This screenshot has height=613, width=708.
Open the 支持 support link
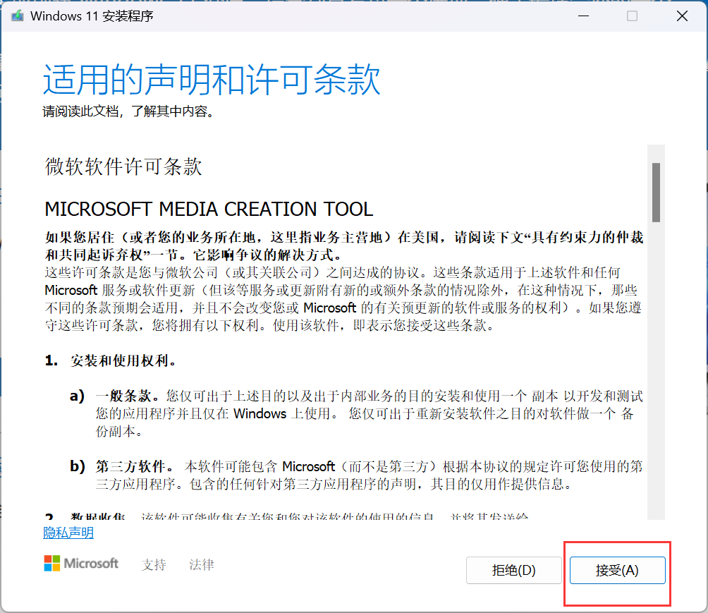(x=154, y=564)
